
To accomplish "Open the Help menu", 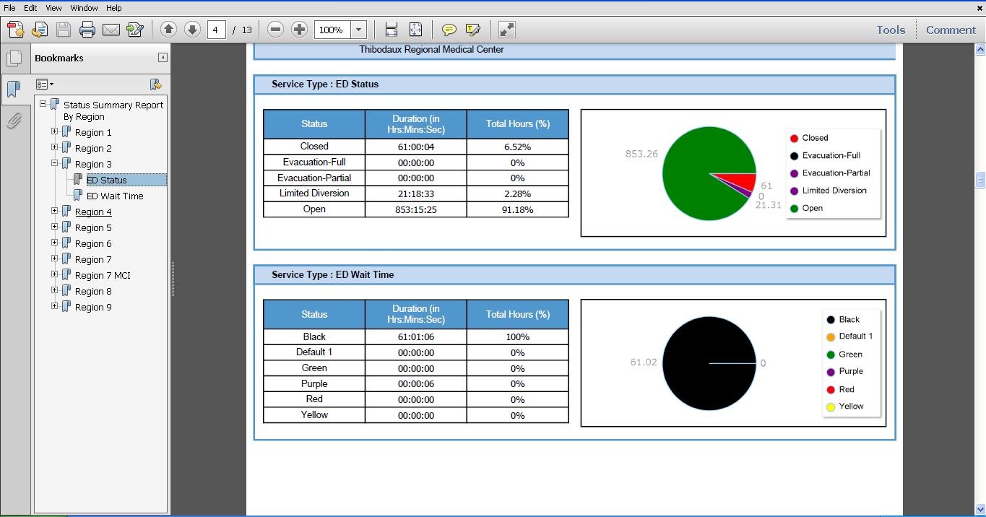I will [113, 8].
